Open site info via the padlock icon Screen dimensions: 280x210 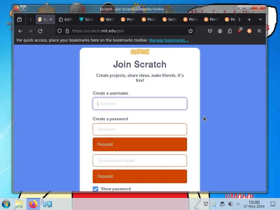(x=67, y=31)
